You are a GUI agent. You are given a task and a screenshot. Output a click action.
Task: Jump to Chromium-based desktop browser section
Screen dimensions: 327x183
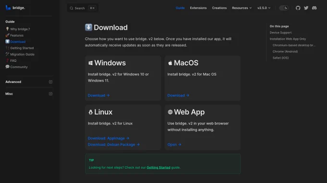coord(294,45)
